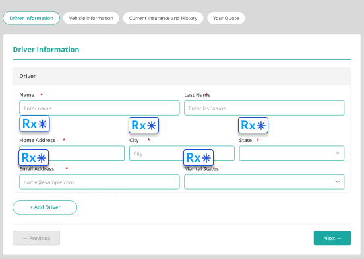Viewport: 364px width, 259px height.
Task: Click the Rx badge over Home Address field
Action: coord(34,158)
